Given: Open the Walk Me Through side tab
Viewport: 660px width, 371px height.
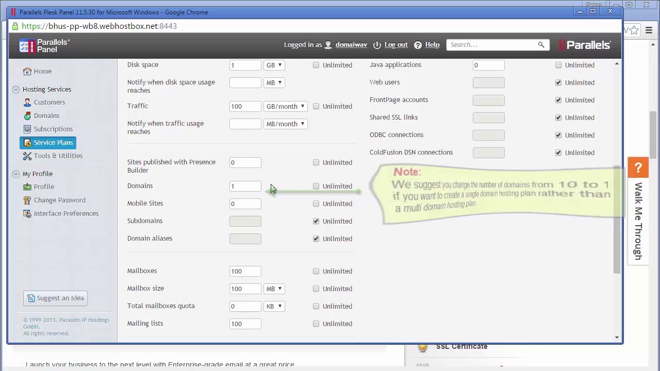Looking at the screenshot, I should point(638,221).
